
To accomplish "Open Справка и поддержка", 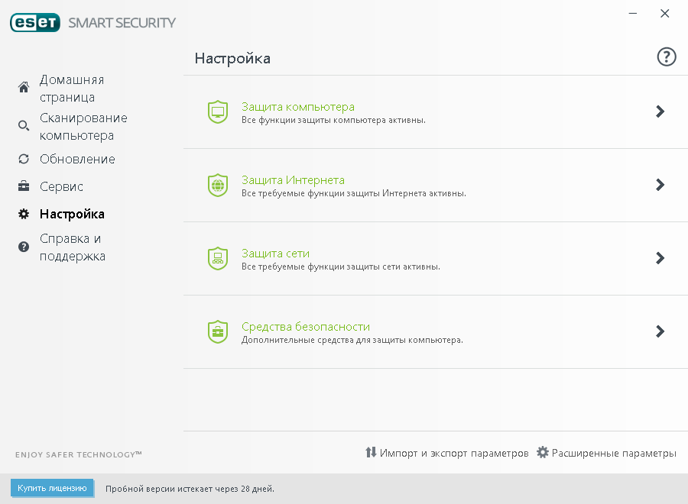I will pyautogui.click(x=73, y=247).
